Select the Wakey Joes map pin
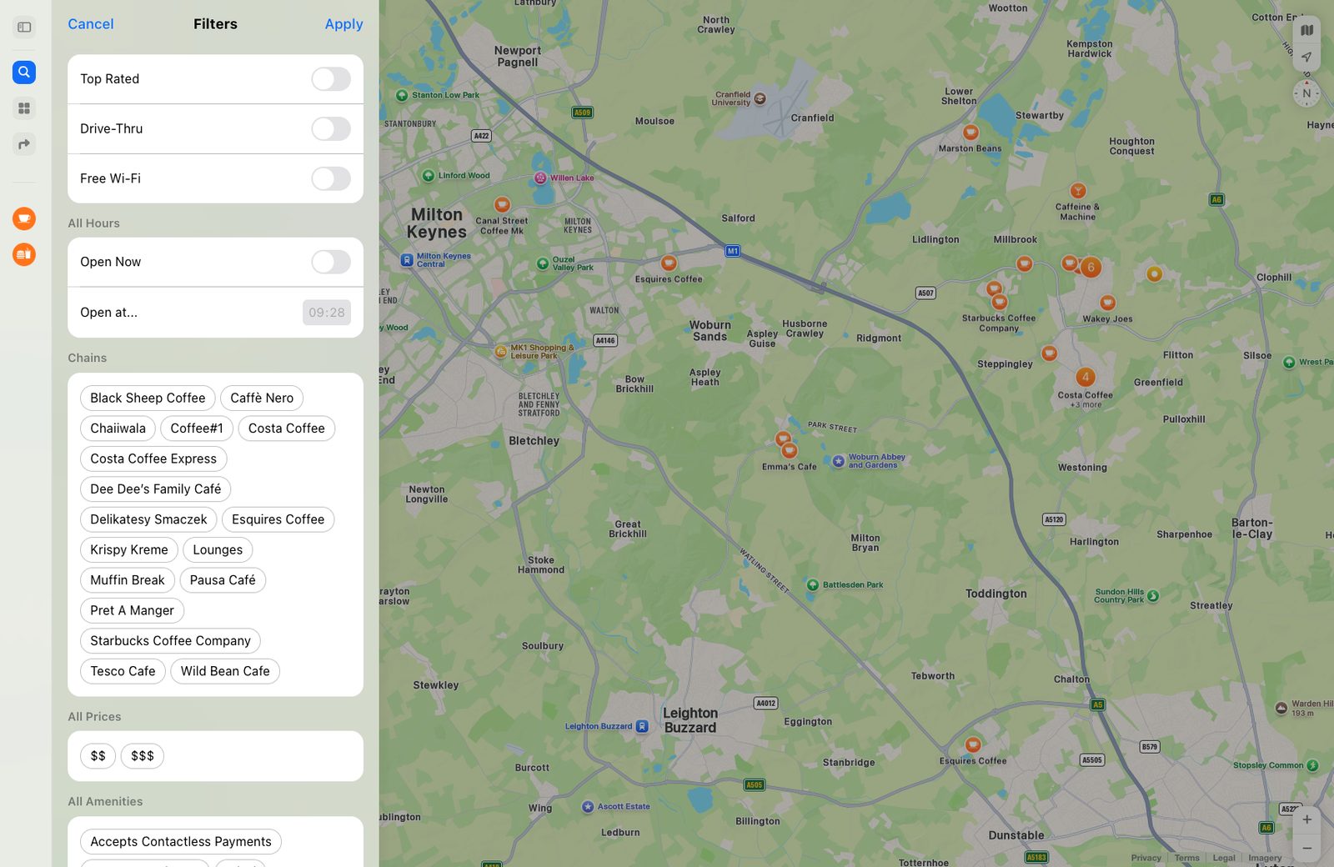1334x867 pixels. [x=1107, y=303]
